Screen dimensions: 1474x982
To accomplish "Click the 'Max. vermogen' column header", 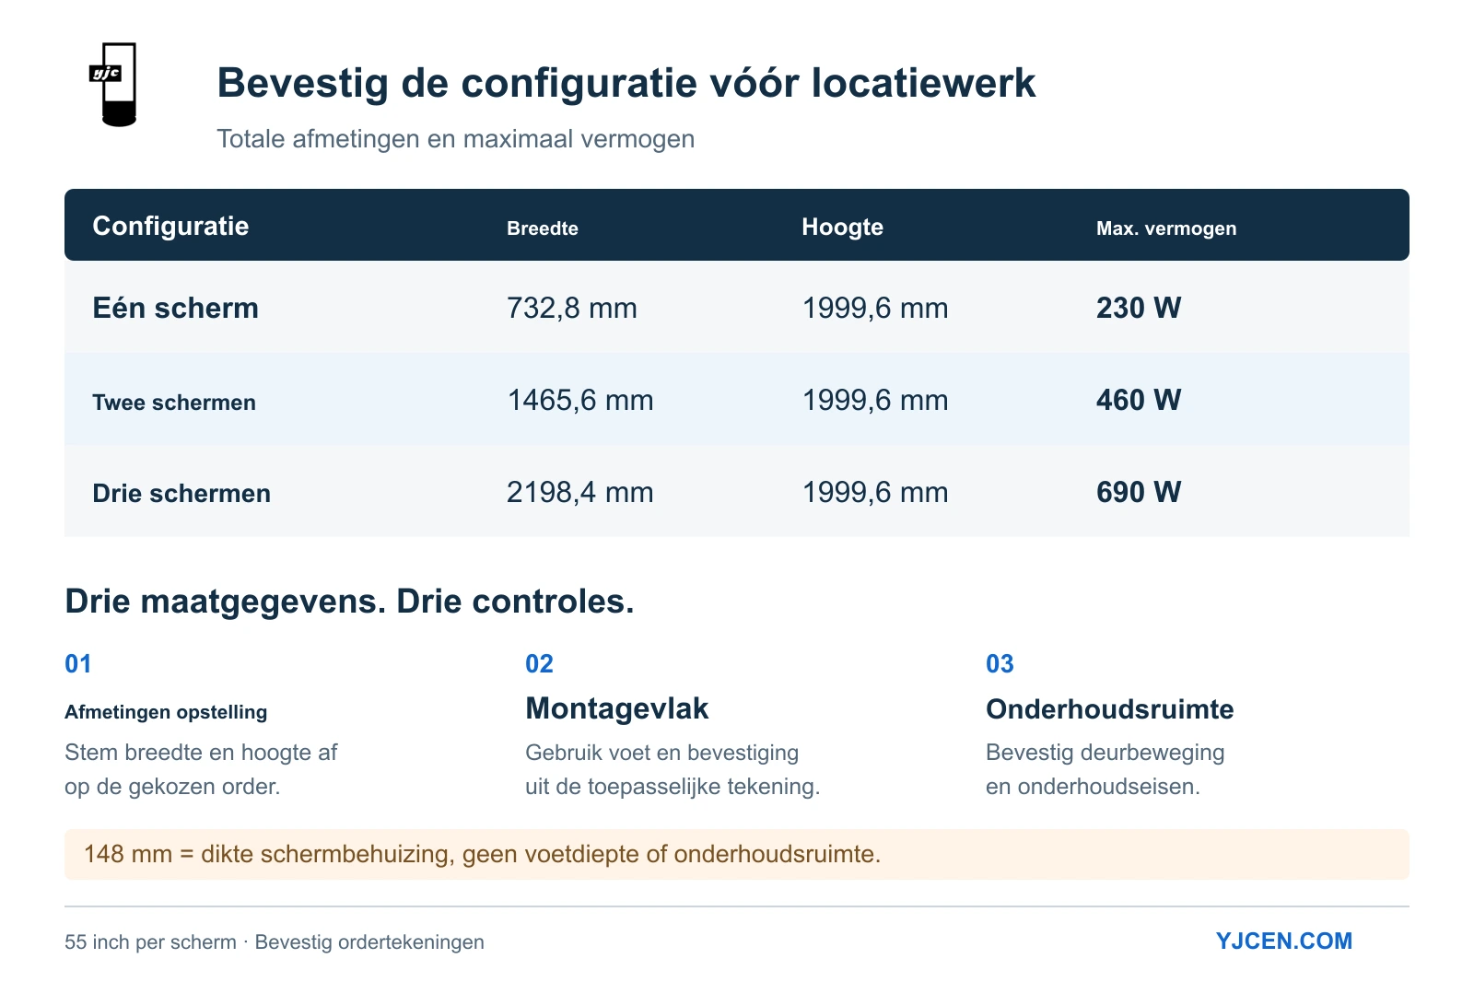I will 1166,228.
